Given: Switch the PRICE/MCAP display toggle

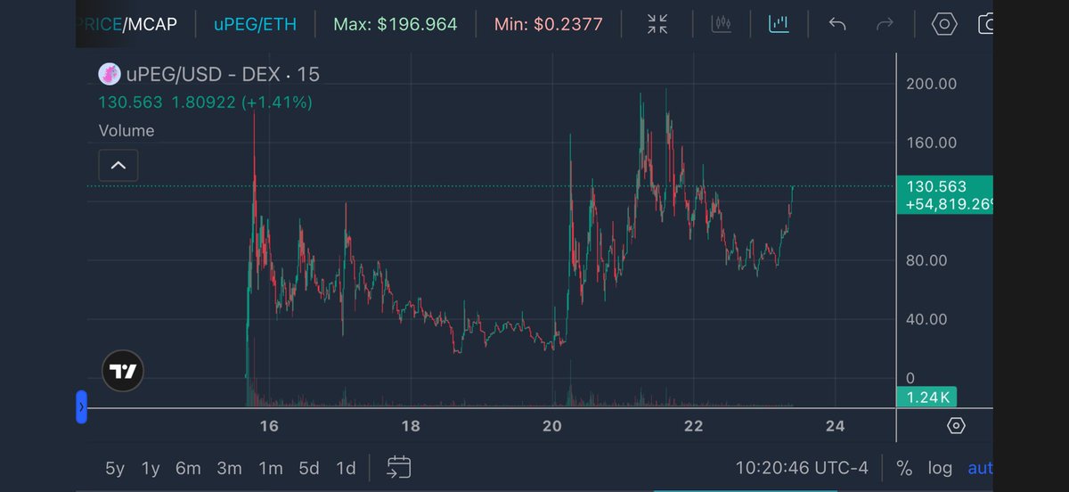Looking at the screenshot, I should click(x=126, y=24).
